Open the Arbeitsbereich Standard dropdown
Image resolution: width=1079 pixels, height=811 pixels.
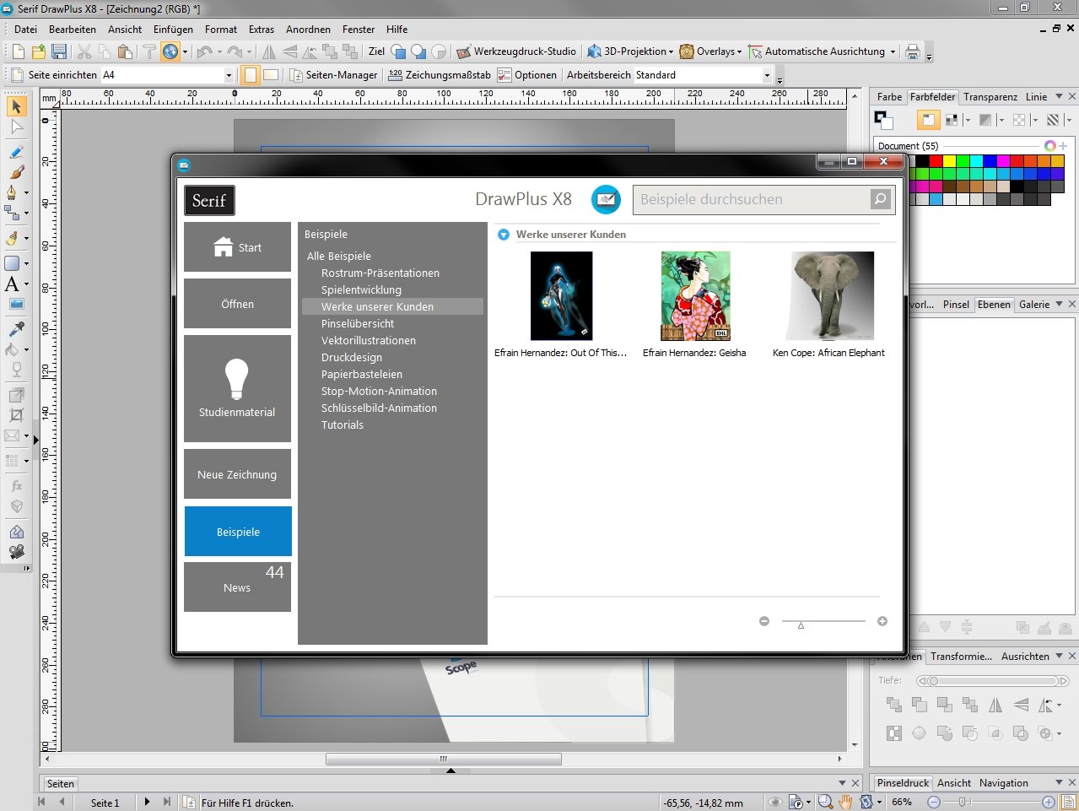[767, 75]
